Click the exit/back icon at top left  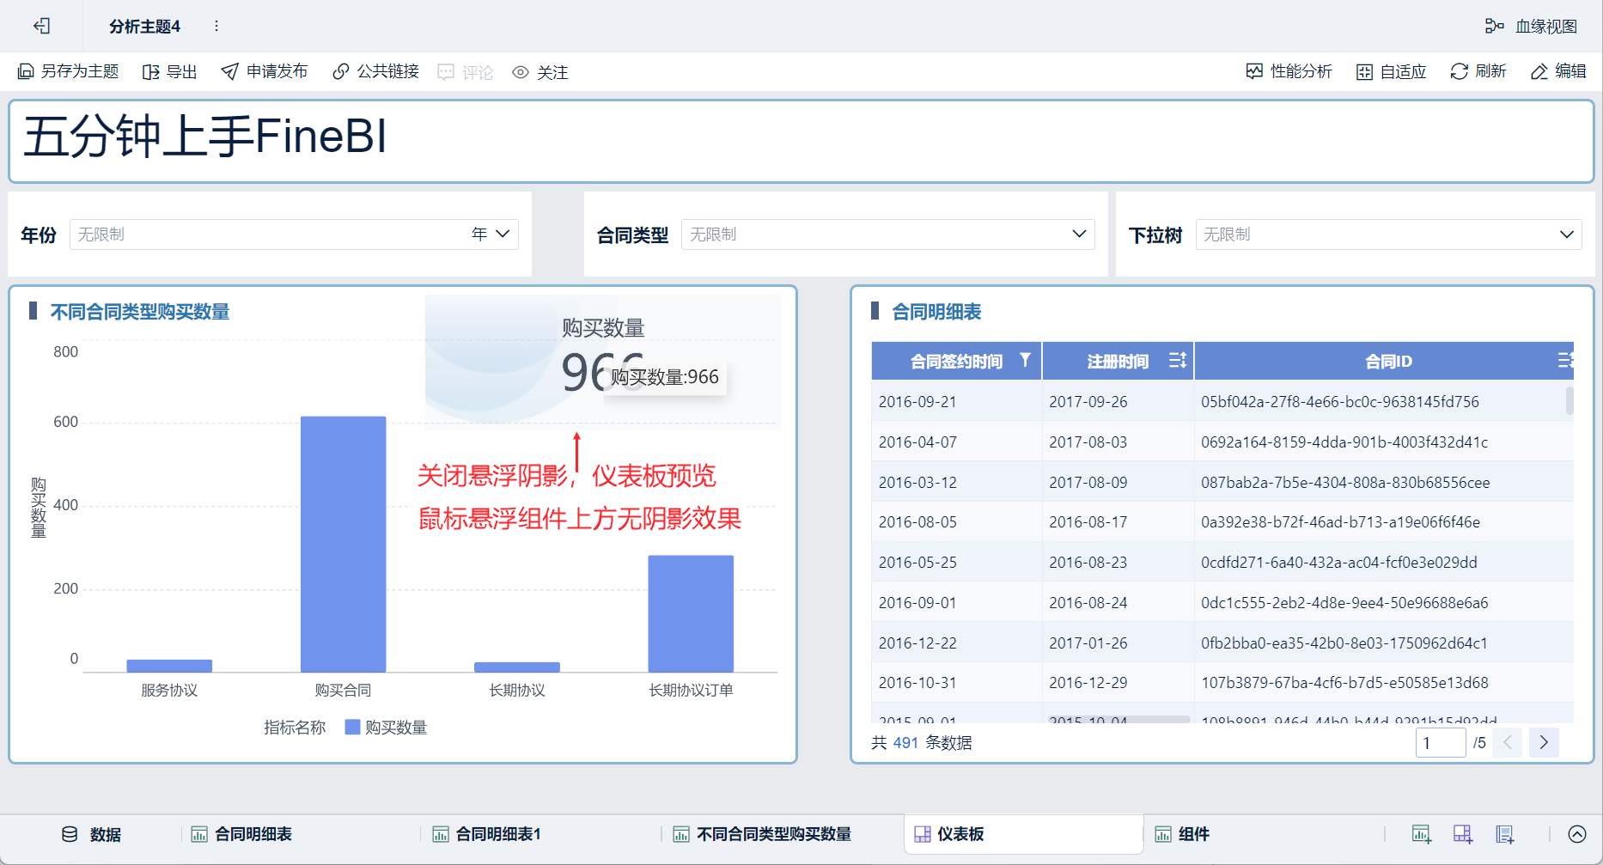click(x=41, y=27)
